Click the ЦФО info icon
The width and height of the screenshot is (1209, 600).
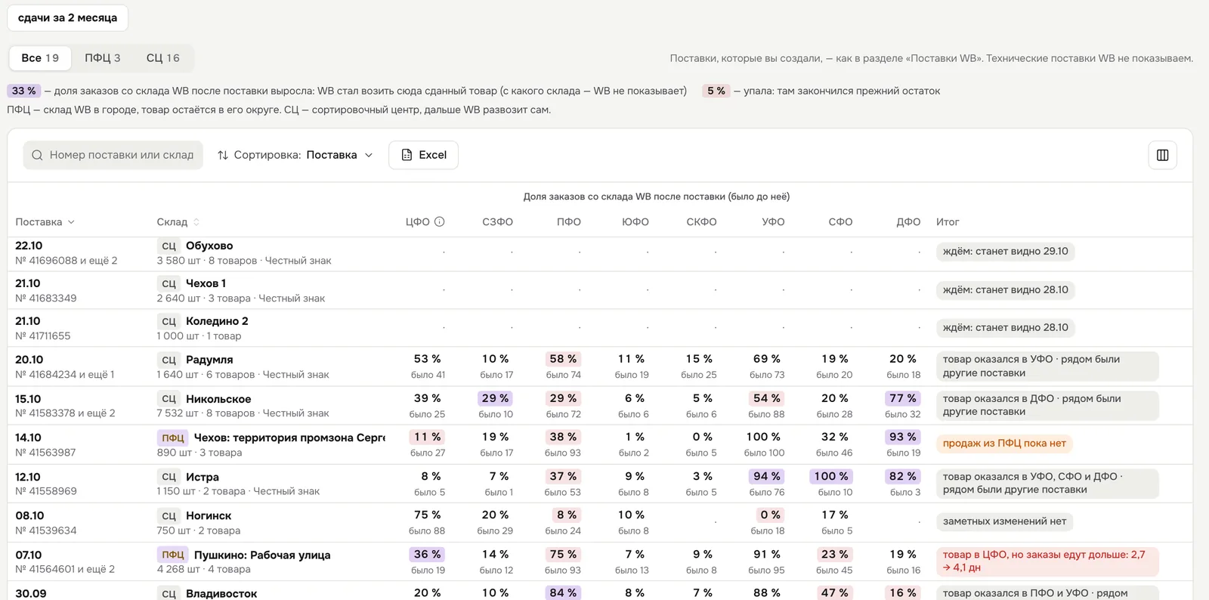pos(440,221)
